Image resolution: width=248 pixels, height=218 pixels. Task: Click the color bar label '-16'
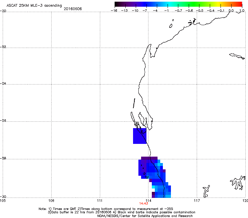pos(114,11)
